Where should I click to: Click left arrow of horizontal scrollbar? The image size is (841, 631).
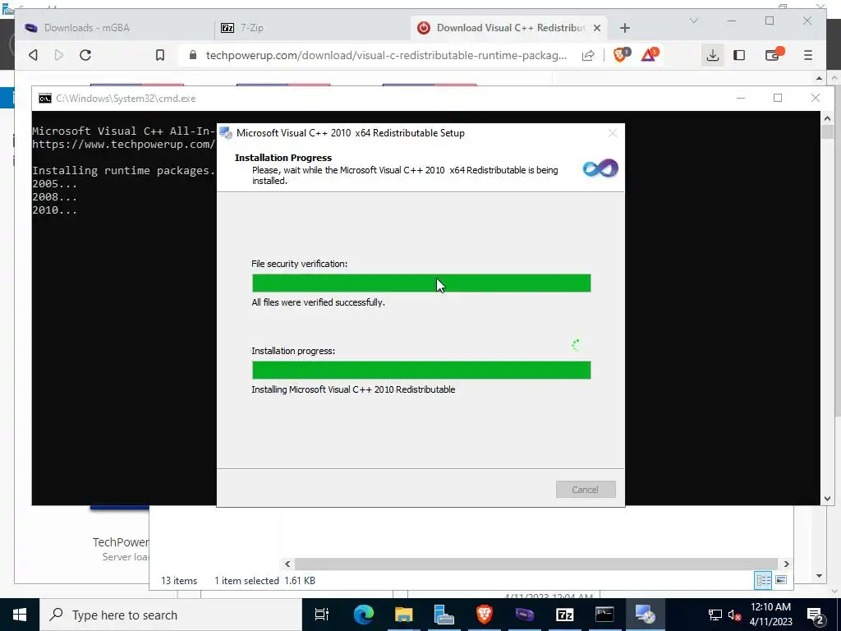[287, 564]
